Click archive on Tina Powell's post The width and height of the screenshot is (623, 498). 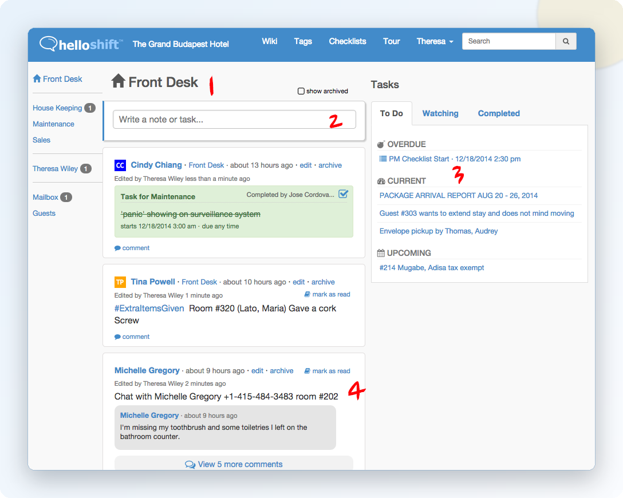pyautogui.click(x=323, y=282)
